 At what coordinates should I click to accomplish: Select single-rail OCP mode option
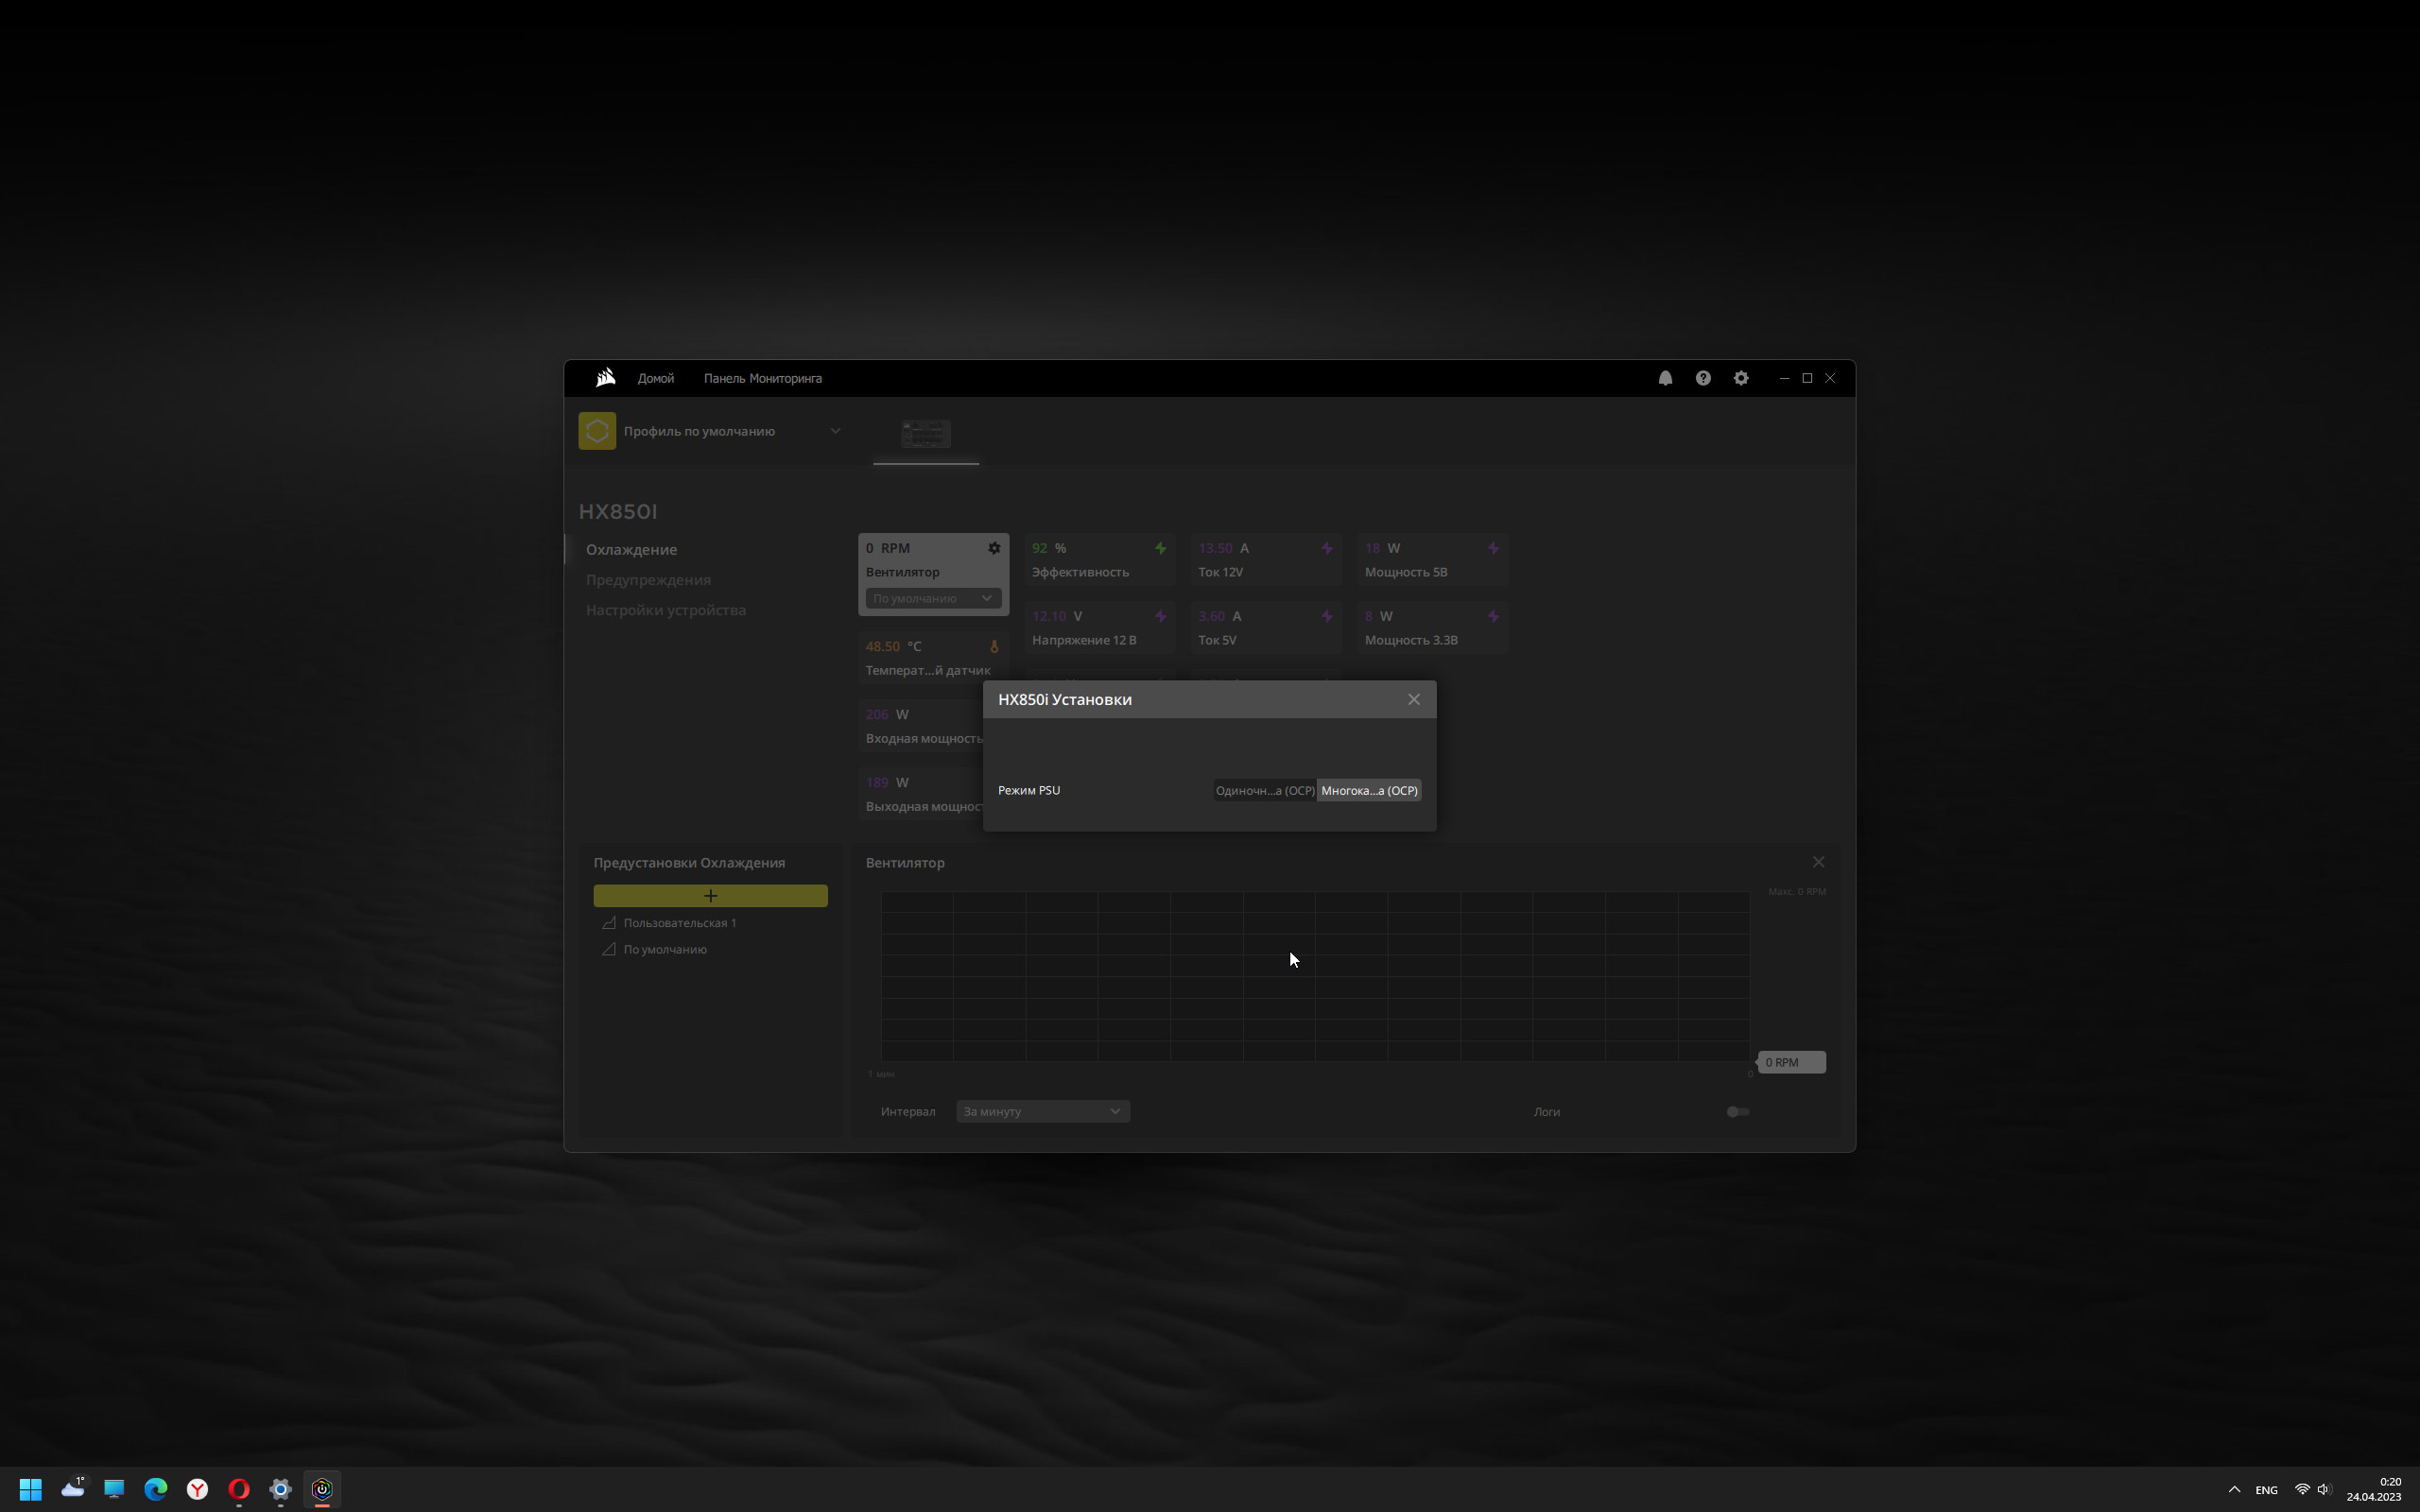coord(1264,791)
